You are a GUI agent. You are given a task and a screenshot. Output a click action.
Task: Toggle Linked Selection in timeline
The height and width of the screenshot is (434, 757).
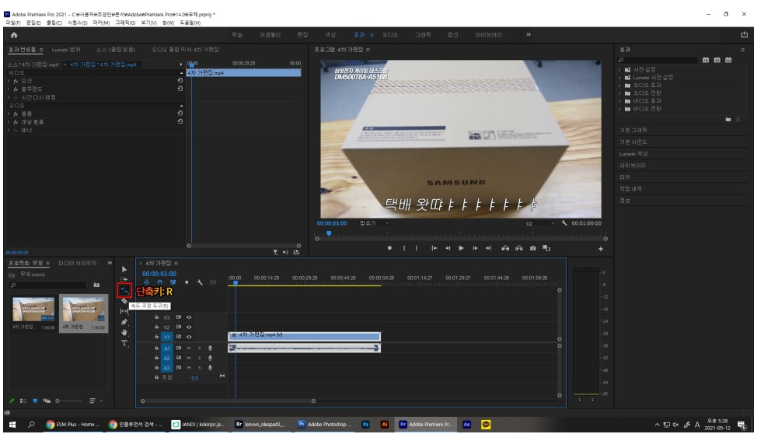[173, 282]
